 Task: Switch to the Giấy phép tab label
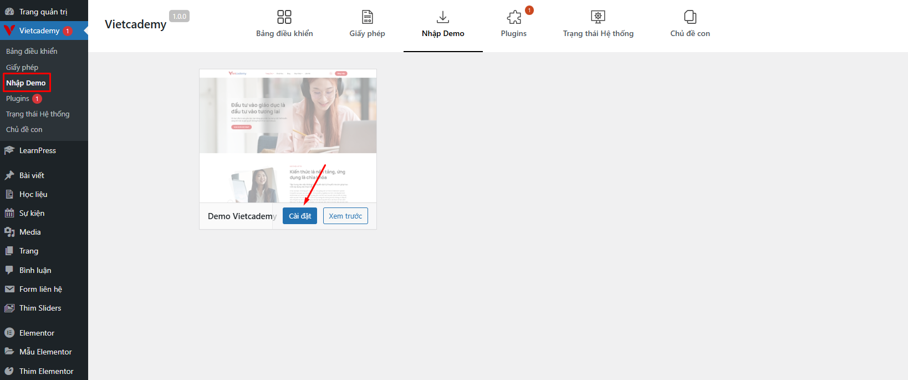pos(367,33)
